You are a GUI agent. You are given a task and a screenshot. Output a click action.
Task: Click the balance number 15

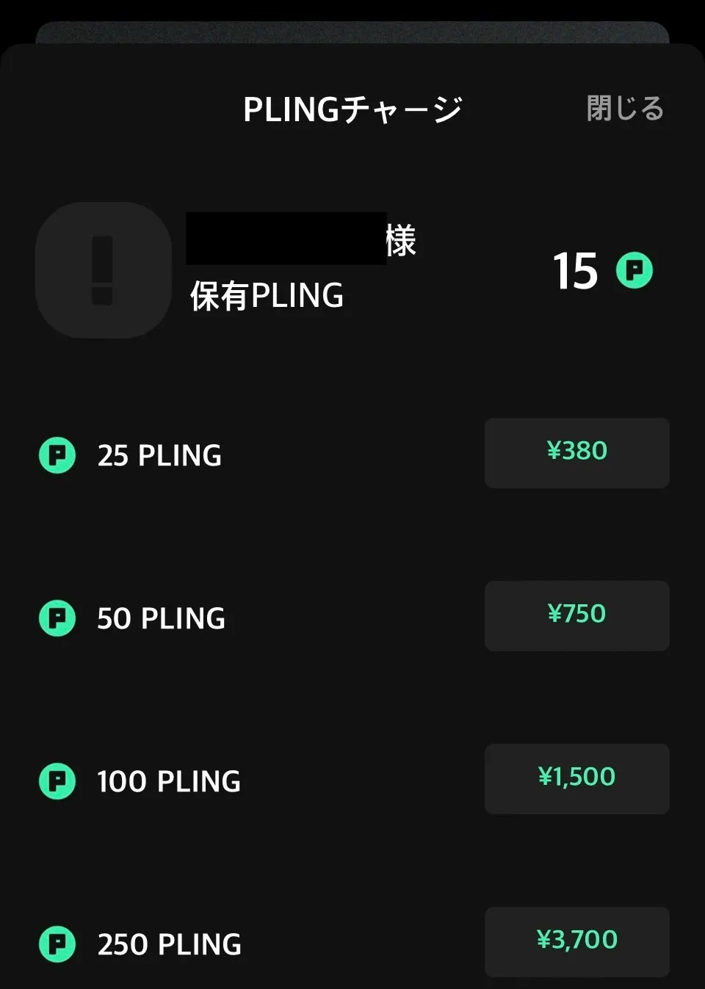pos(576,271)
